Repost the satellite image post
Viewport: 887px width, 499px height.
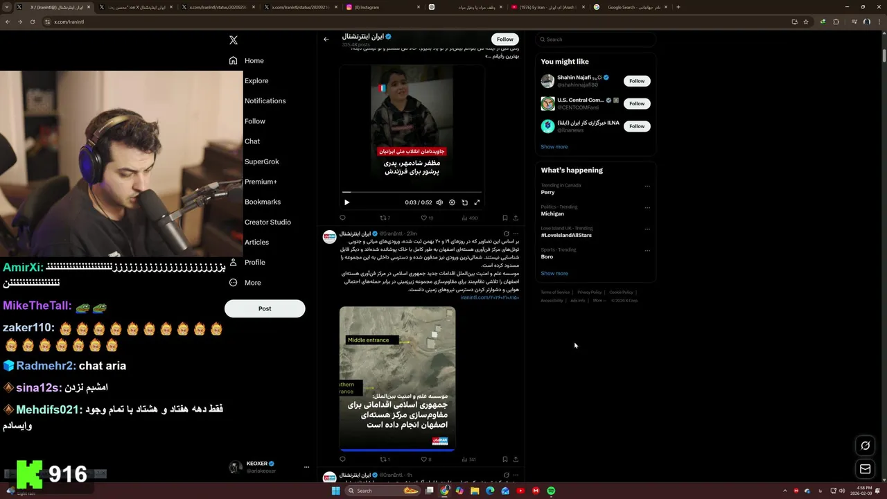pyautogui.click(x=385, y=459)
